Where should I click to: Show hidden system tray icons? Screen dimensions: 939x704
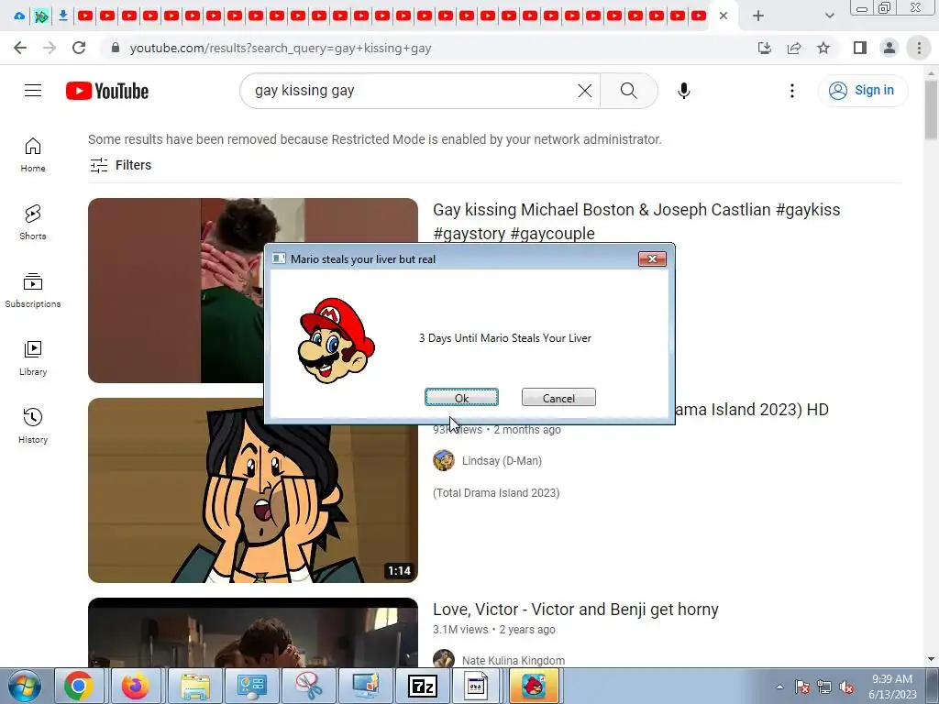point(779,687)
